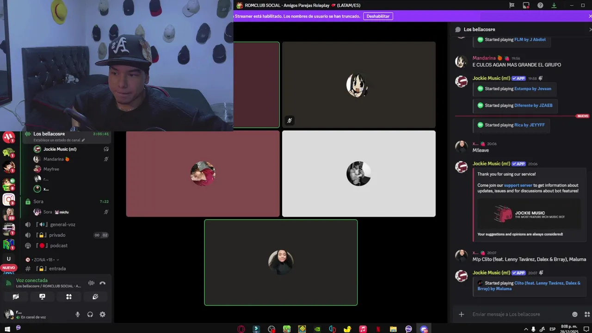Toggle the camera button in the voice panel
The width and height of the screenshot is (592, 333).
[16, 297]
